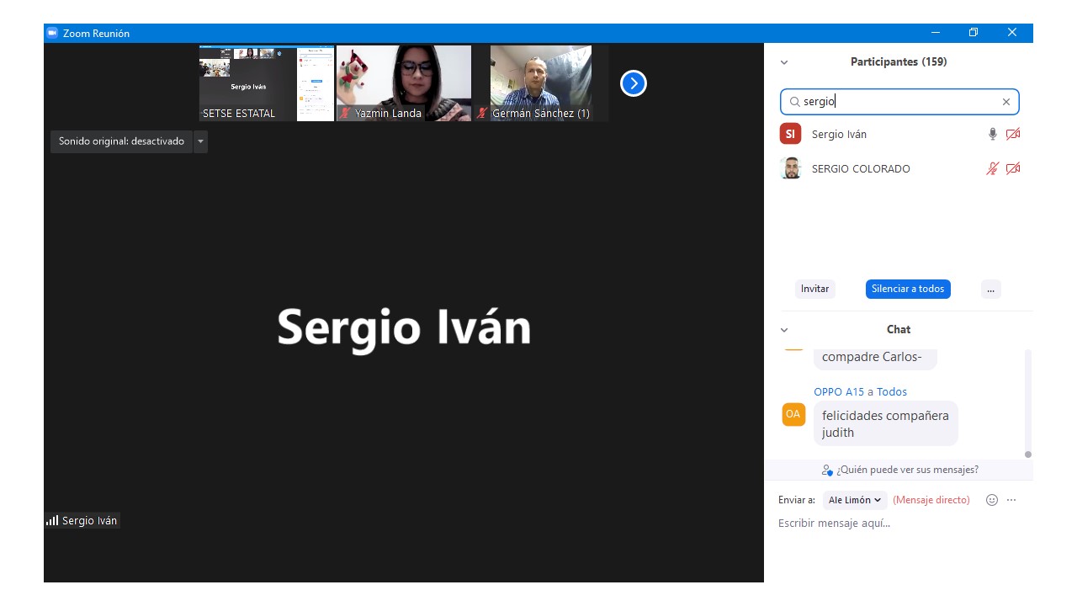The height and width of the screenshot is (606, 1077).
Task: Collapse the Chat panel chevron
Action: pos(784,330)
